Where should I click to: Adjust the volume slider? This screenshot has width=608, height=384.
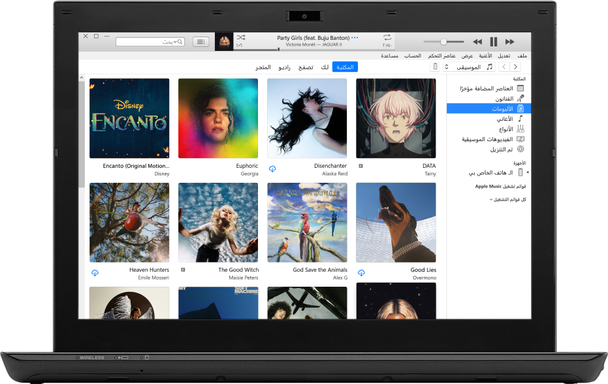[x=445, y=41]
